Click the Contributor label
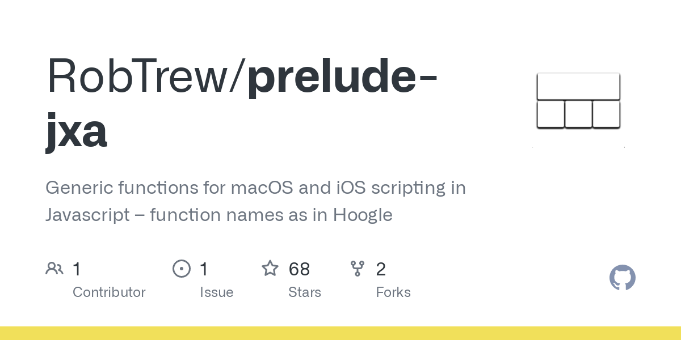681x340 pixels. point(109,292)
